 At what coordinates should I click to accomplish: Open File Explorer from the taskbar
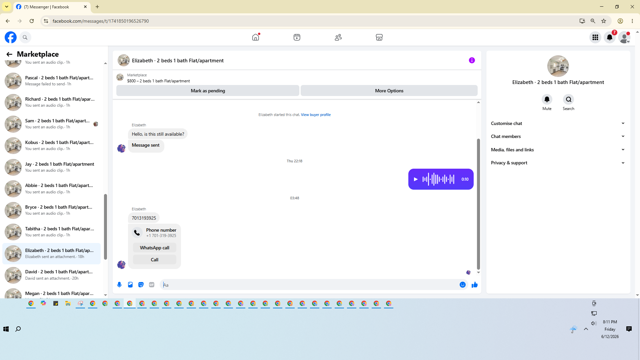(x=68, y=303)
